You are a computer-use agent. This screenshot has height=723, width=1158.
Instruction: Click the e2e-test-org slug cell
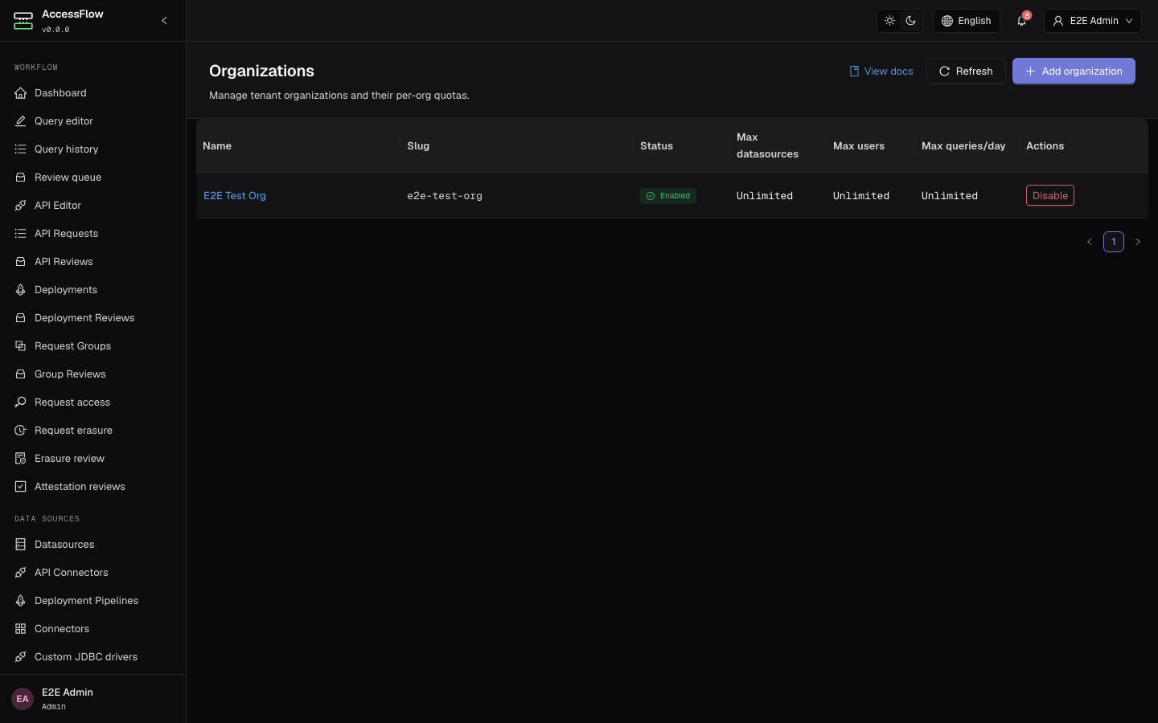pyautogui.click(x=445, y=196)
